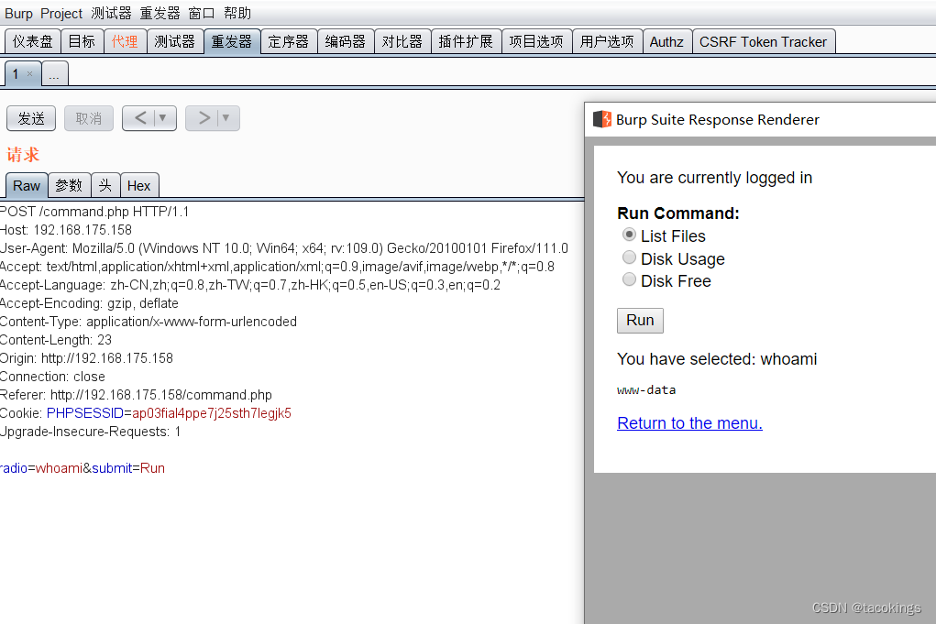Click the PHPSESSID cookie value

click(212, 413)
